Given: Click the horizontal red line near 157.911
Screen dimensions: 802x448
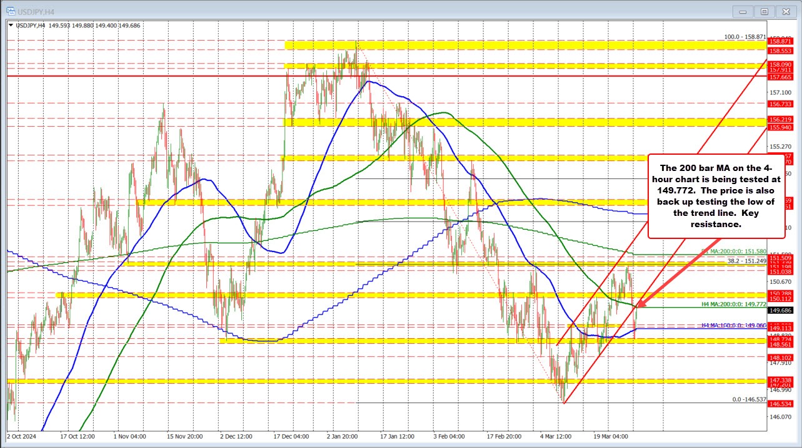Looking at the screenshot, I should [250, 75].
